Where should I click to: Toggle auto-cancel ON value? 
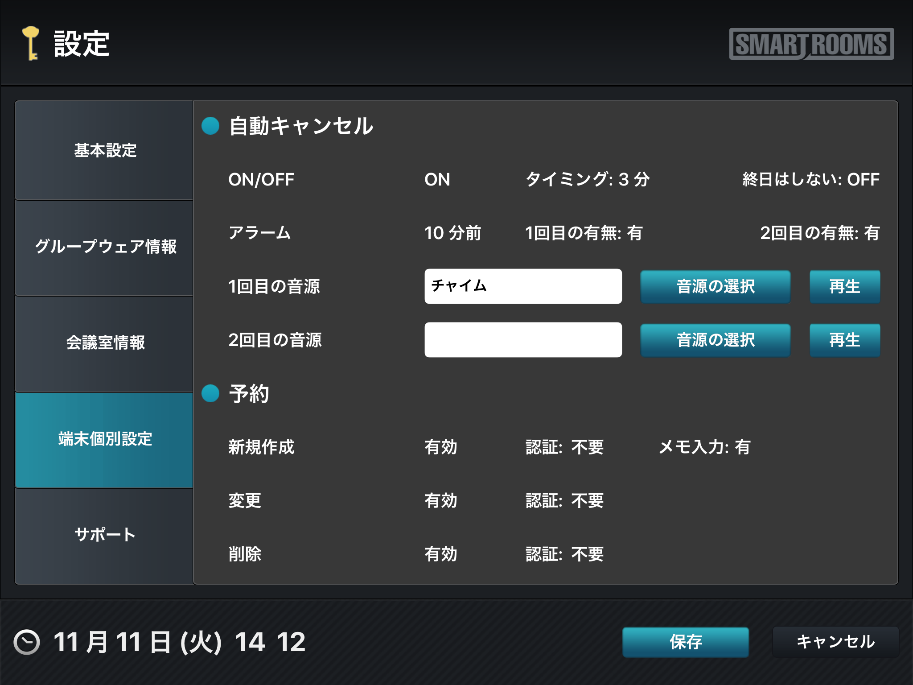[437, 180]
